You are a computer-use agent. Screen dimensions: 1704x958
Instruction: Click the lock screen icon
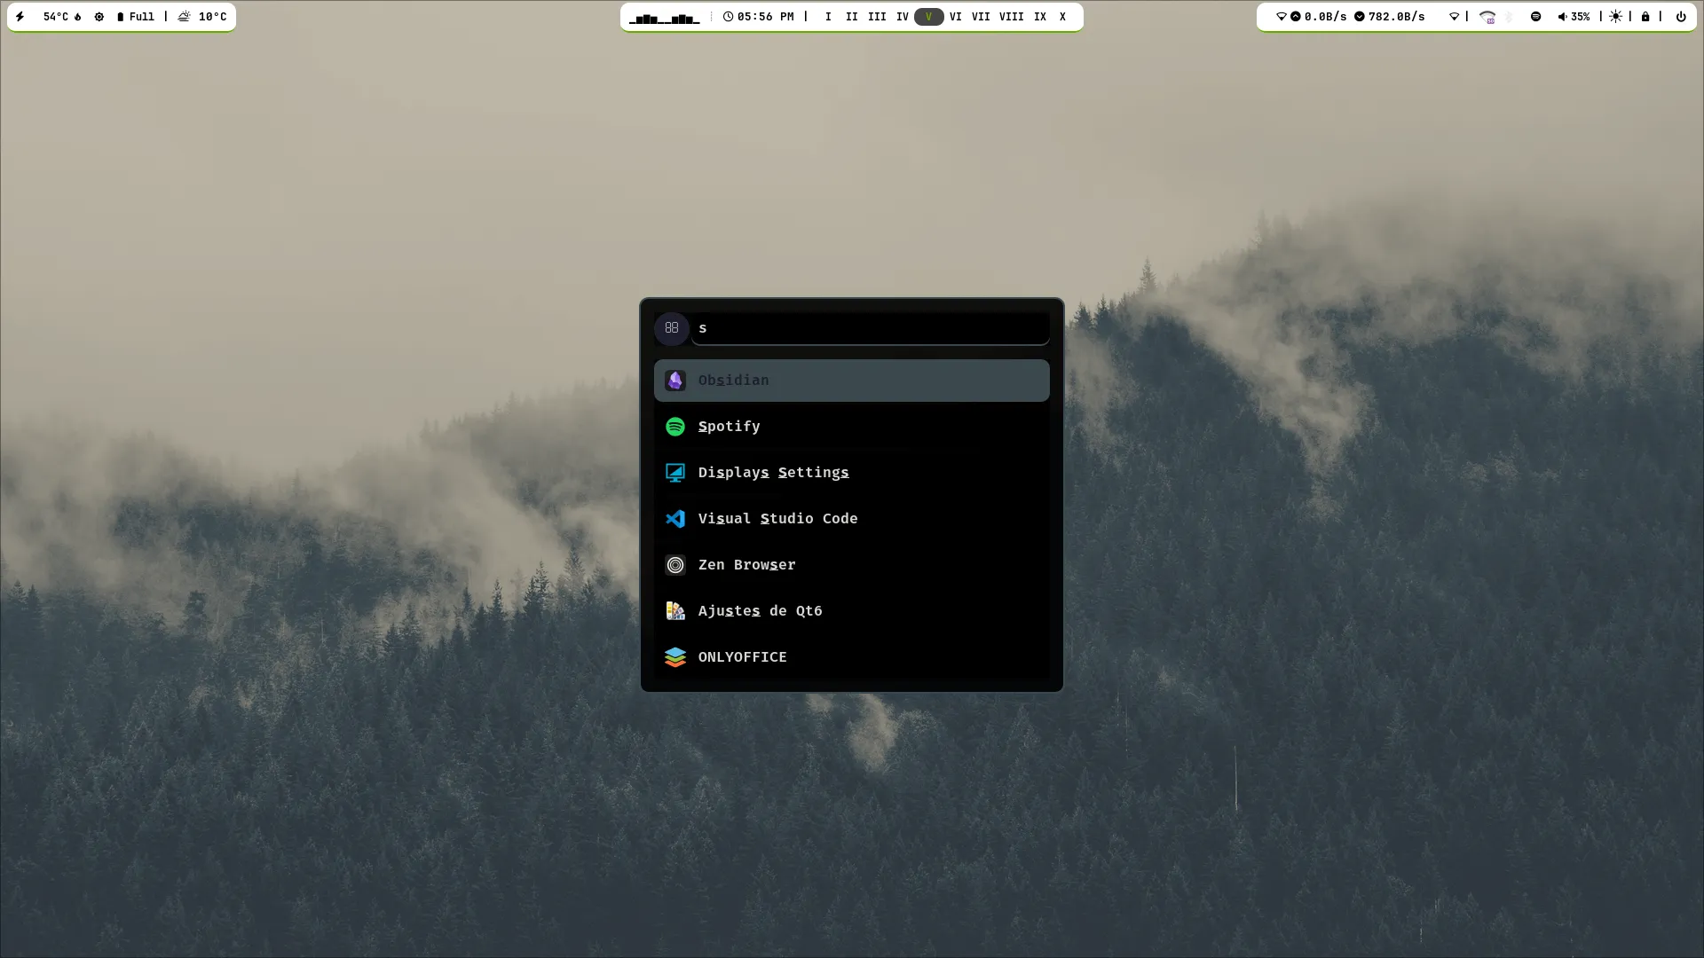[x=1645, y=17]
